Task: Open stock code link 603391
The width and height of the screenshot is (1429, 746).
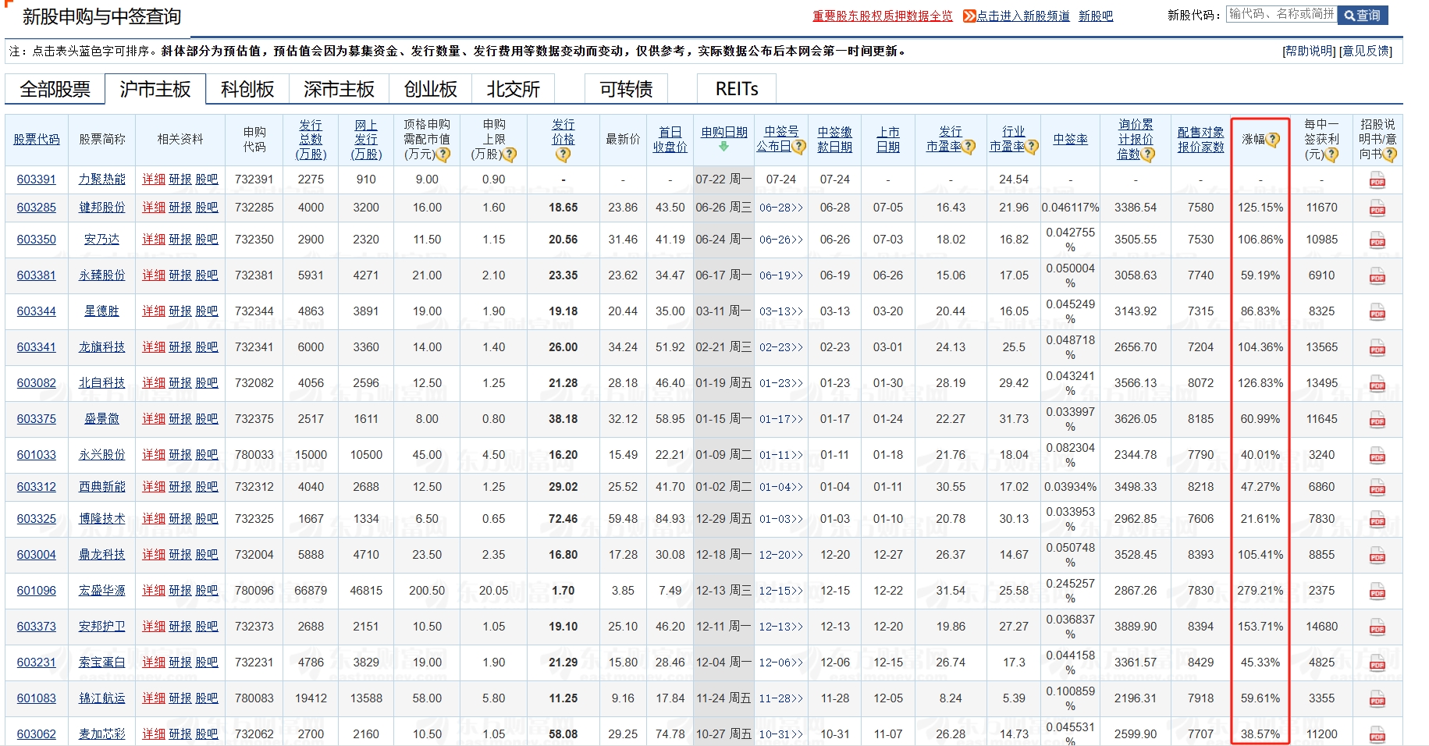Action: (37, 179)
